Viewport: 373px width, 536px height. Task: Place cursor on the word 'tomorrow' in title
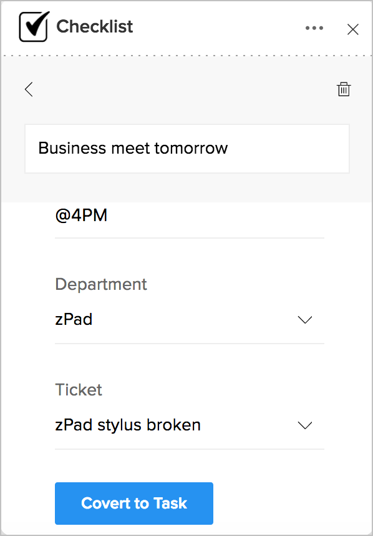191,148
